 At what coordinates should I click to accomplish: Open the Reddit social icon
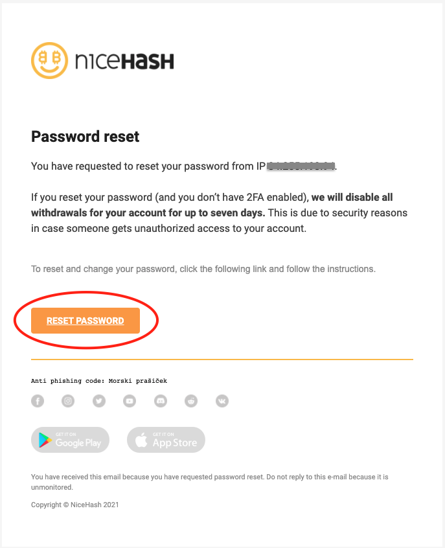[191, 401]
